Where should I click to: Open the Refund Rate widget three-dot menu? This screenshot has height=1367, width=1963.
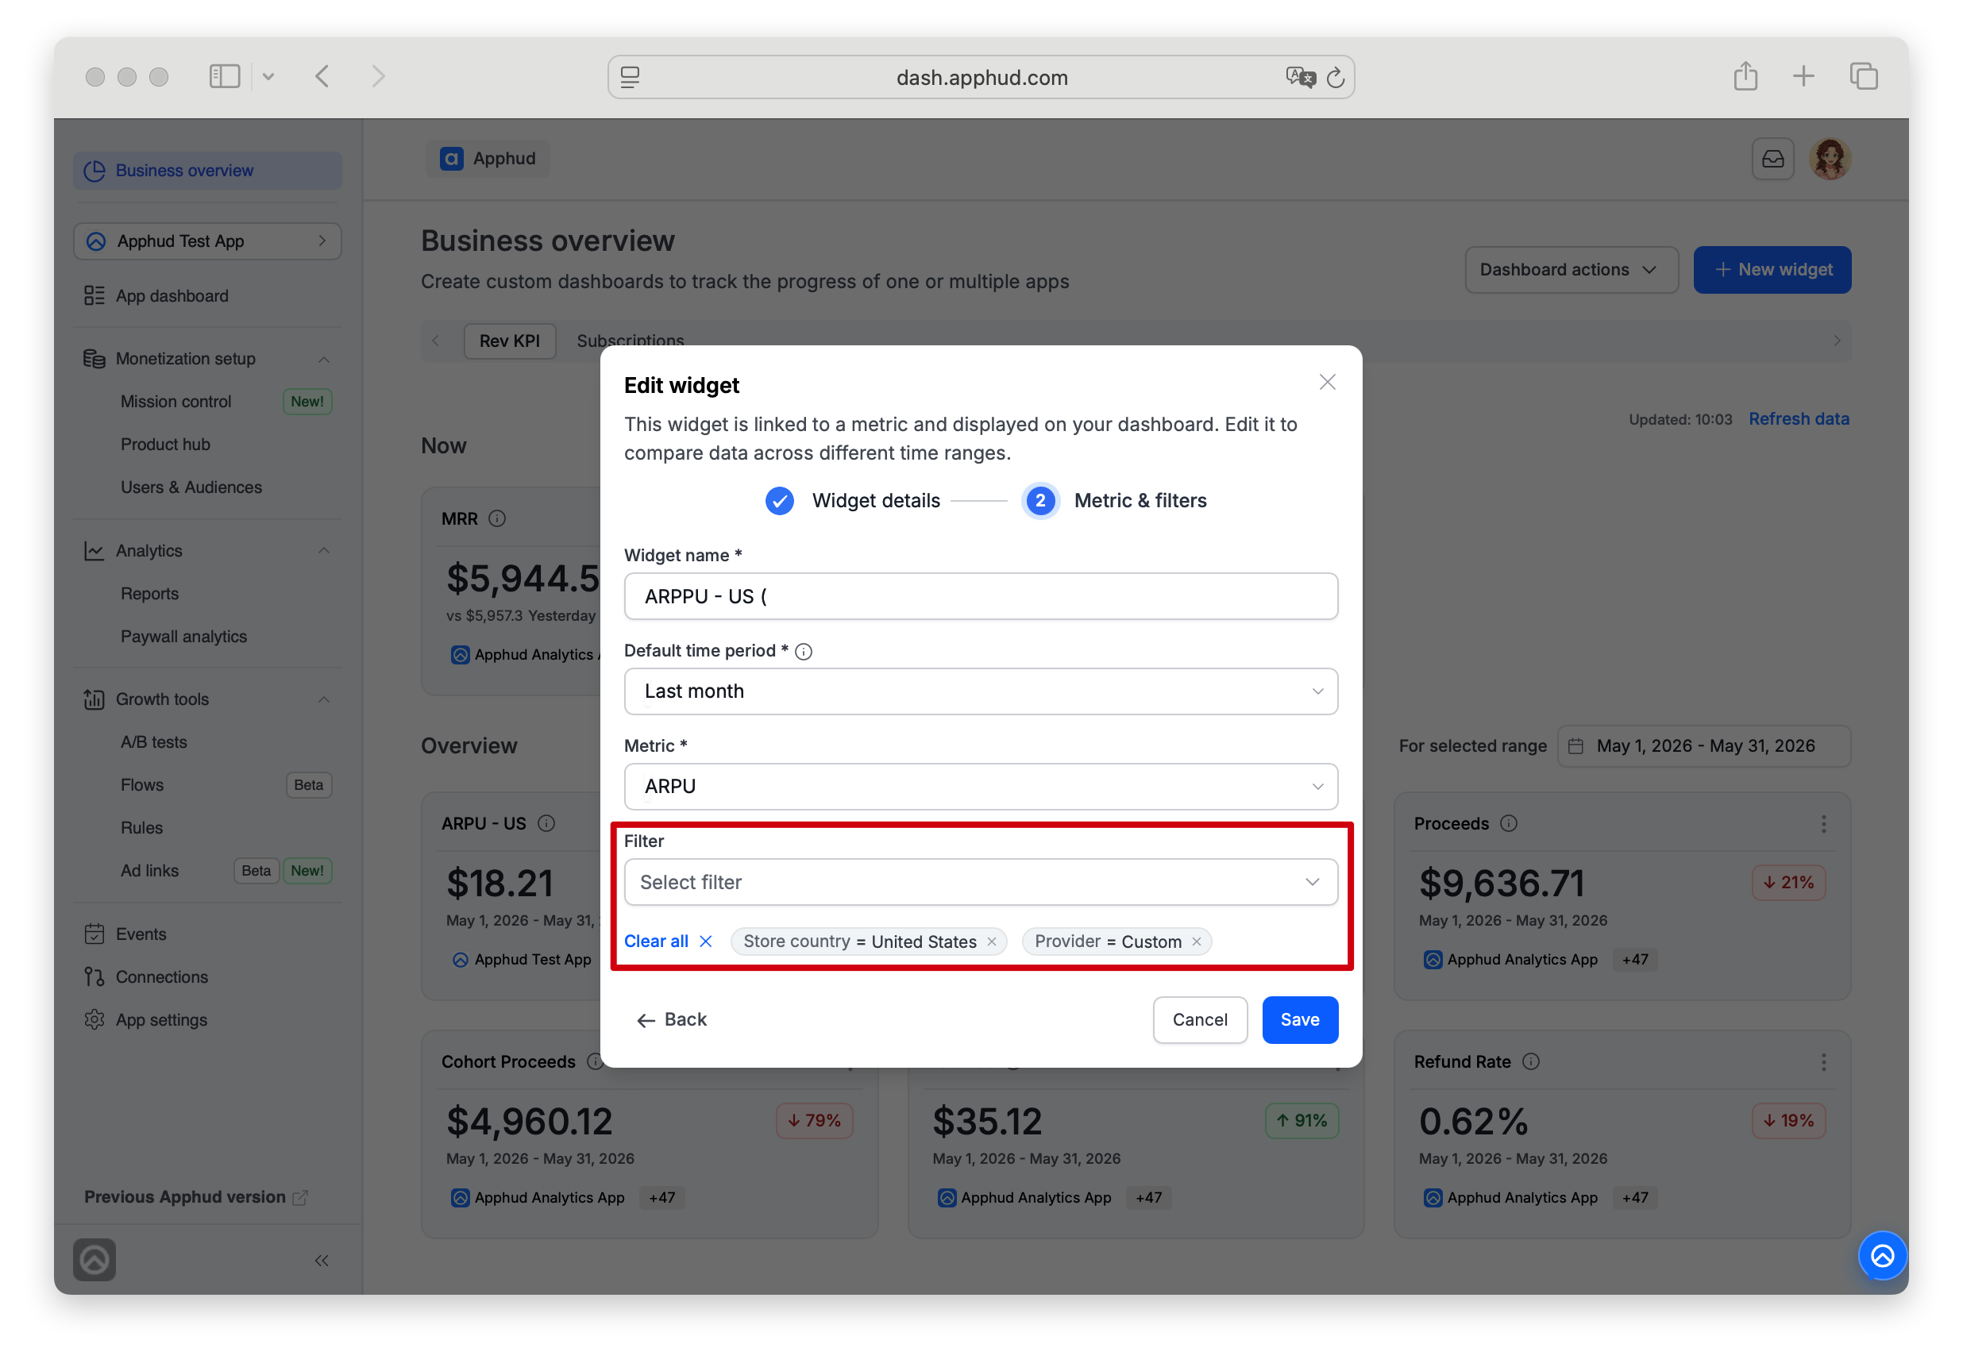coord(1824,1061)
